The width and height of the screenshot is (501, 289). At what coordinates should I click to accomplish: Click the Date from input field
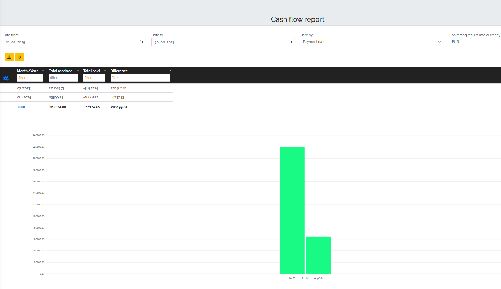pos(70,42)
